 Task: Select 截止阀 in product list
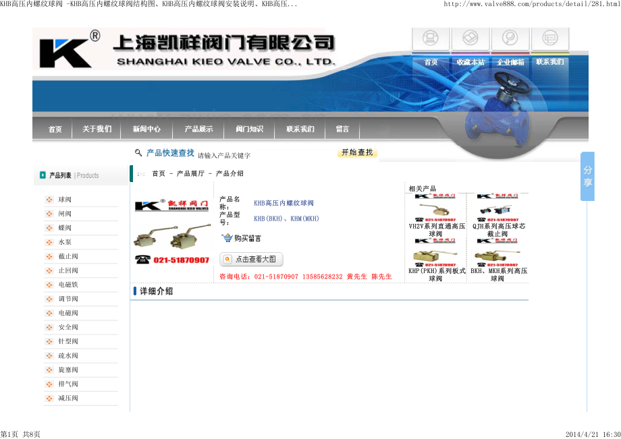pyautogui.click(x=68, y=256)
